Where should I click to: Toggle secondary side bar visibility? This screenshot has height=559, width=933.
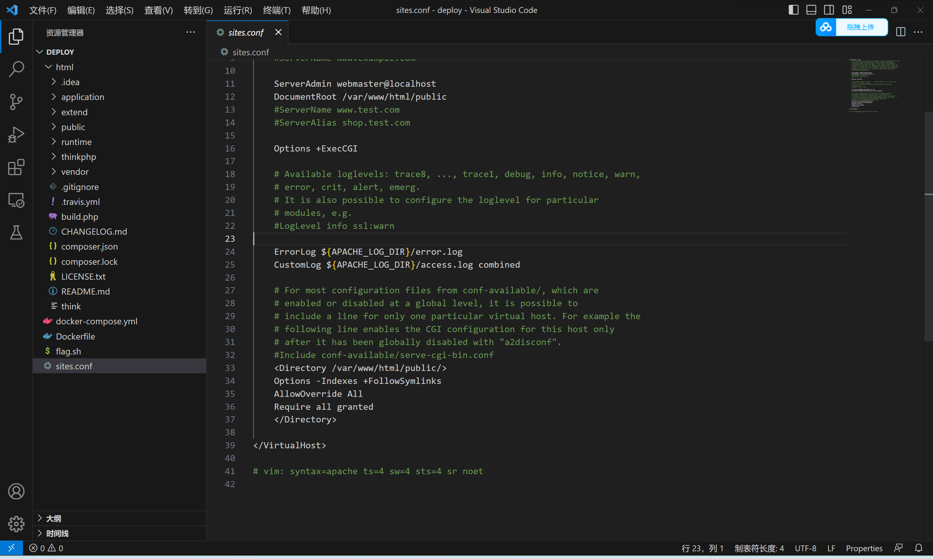tap(829, 10)
